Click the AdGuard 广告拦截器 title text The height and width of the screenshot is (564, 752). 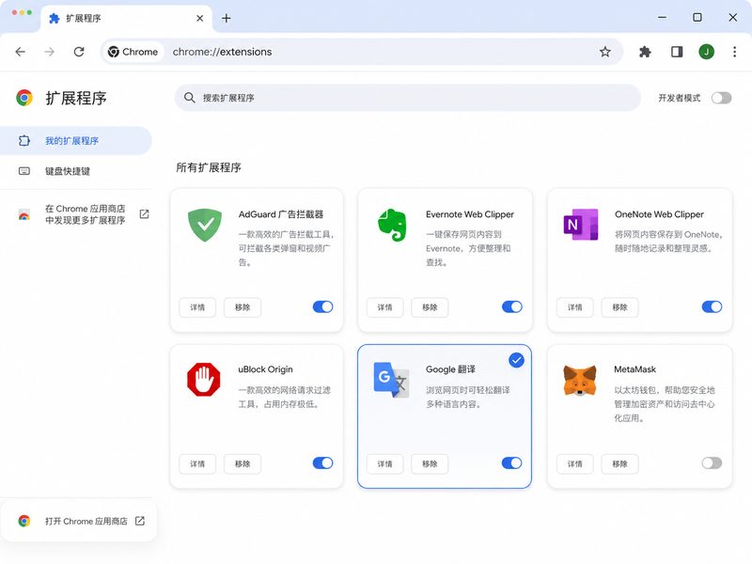click(281, 214)
